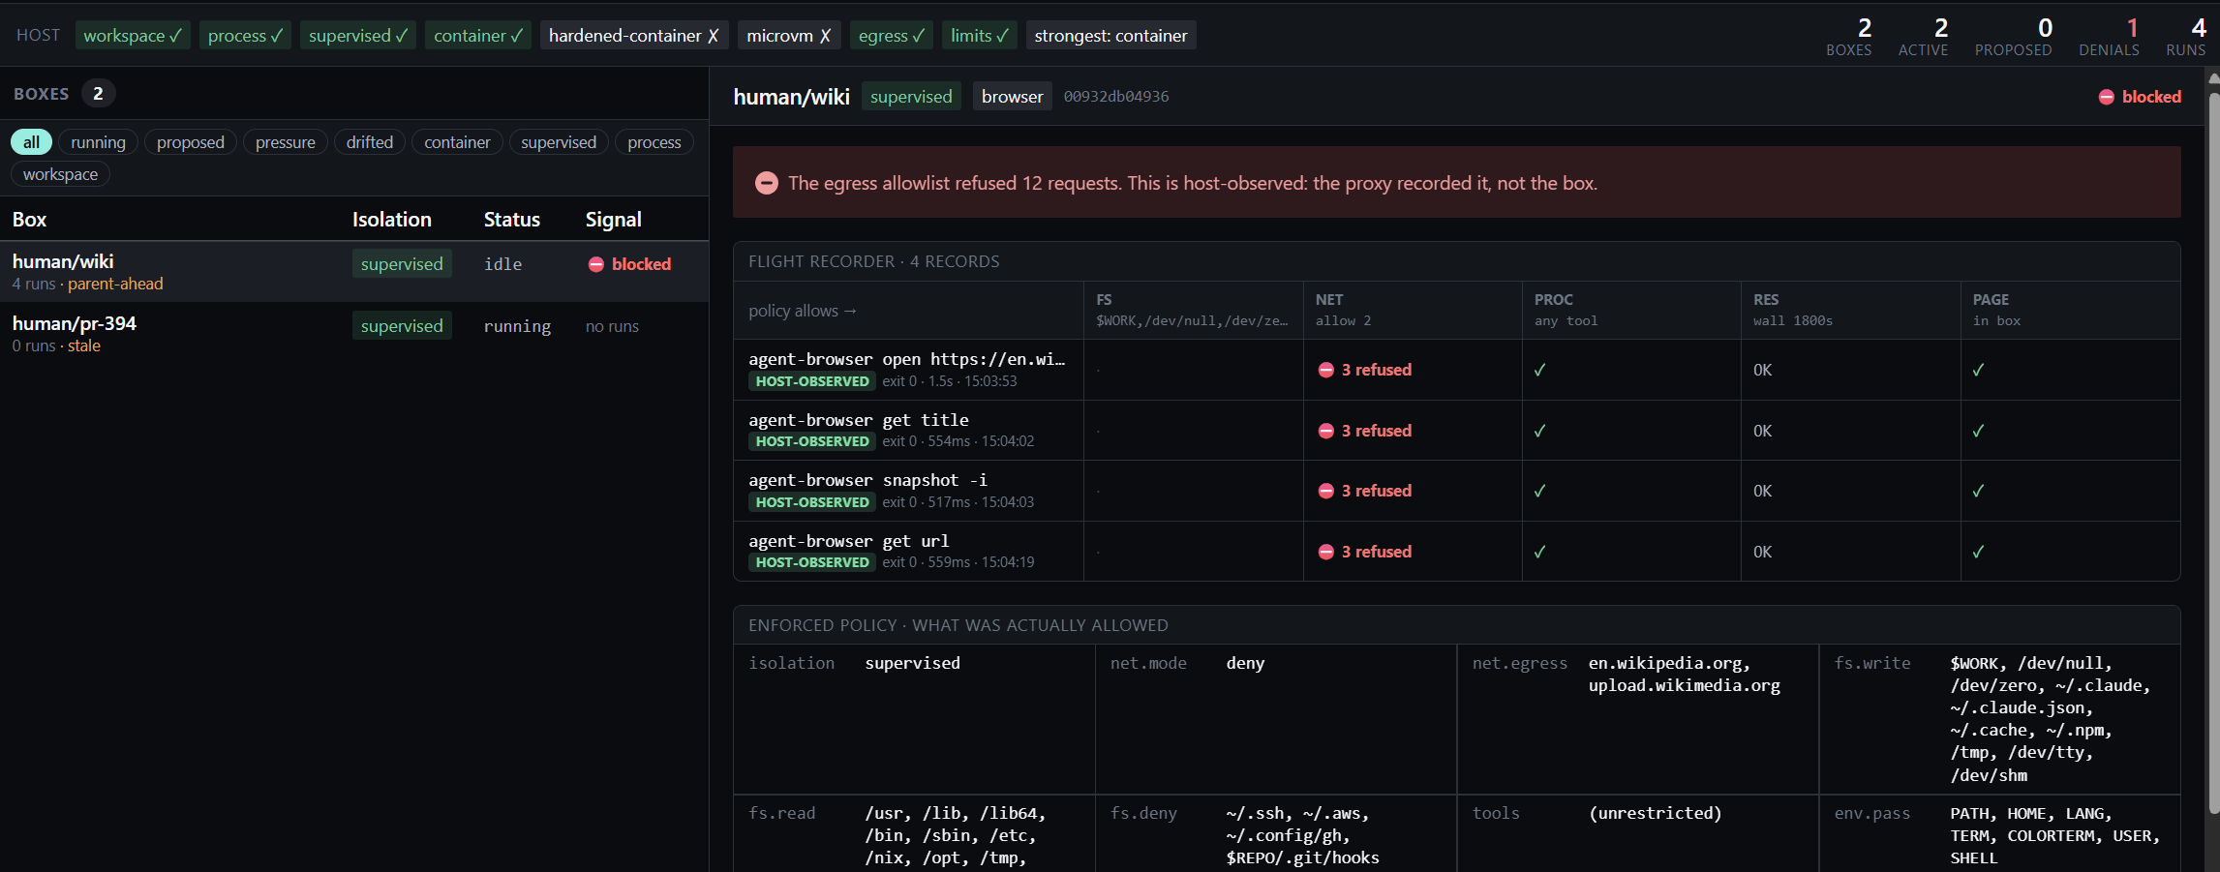Filter boxes by 'process' isolation
The image size is (2220, 872).
pos(654,142)
